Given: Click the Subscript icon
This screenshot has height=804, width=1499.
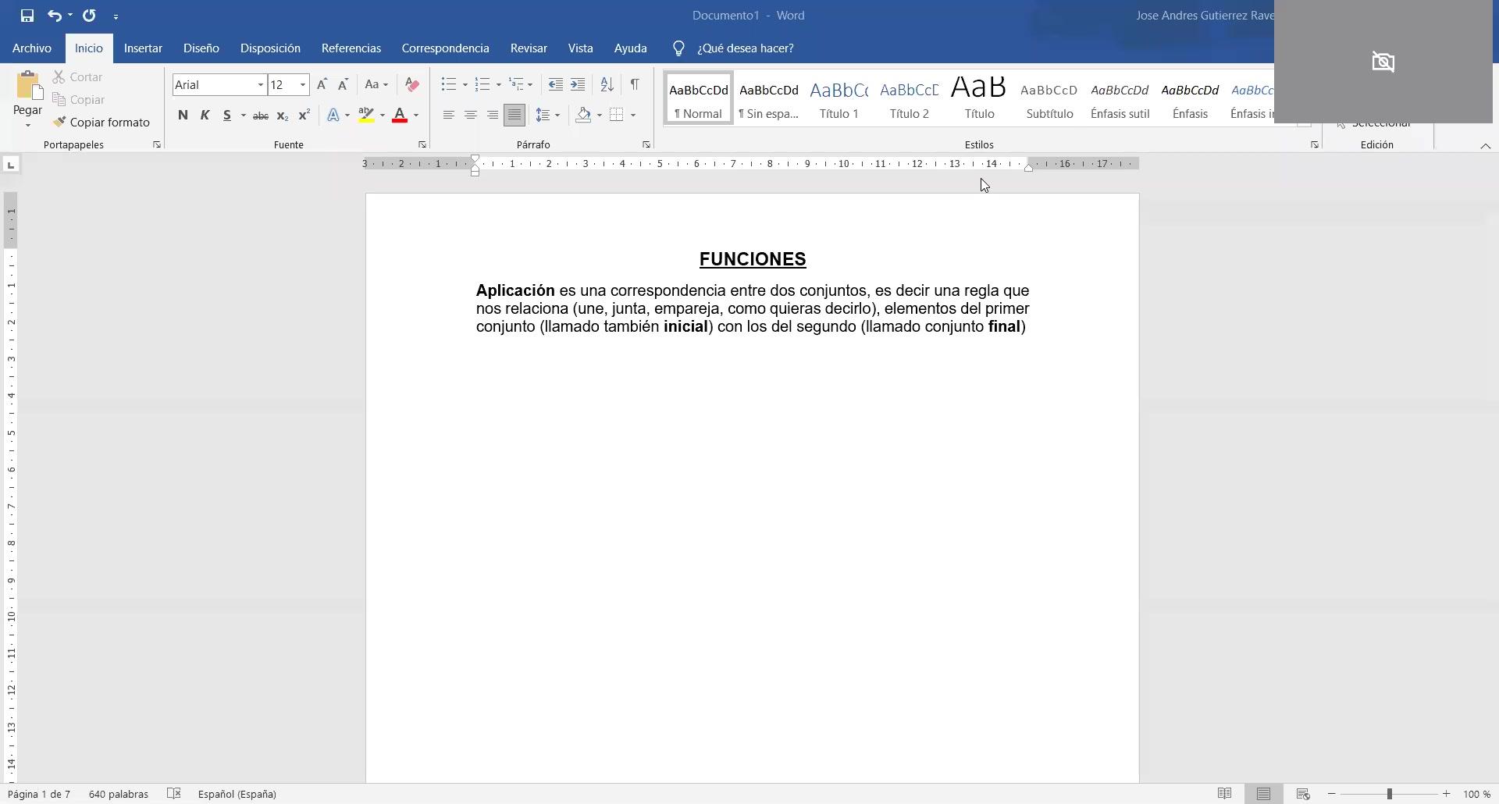Looking at the screenshot, I should pyautogui.click(x=283, y=116).
